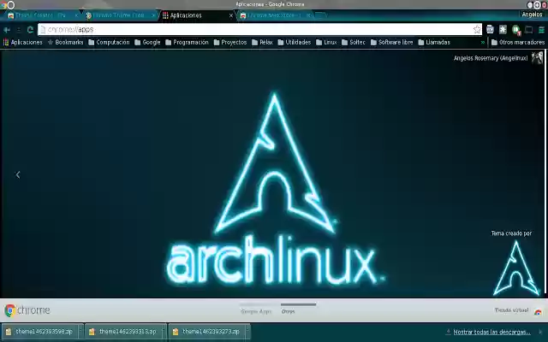Expand the Programación bookmark folder

[x=187, y=42]
